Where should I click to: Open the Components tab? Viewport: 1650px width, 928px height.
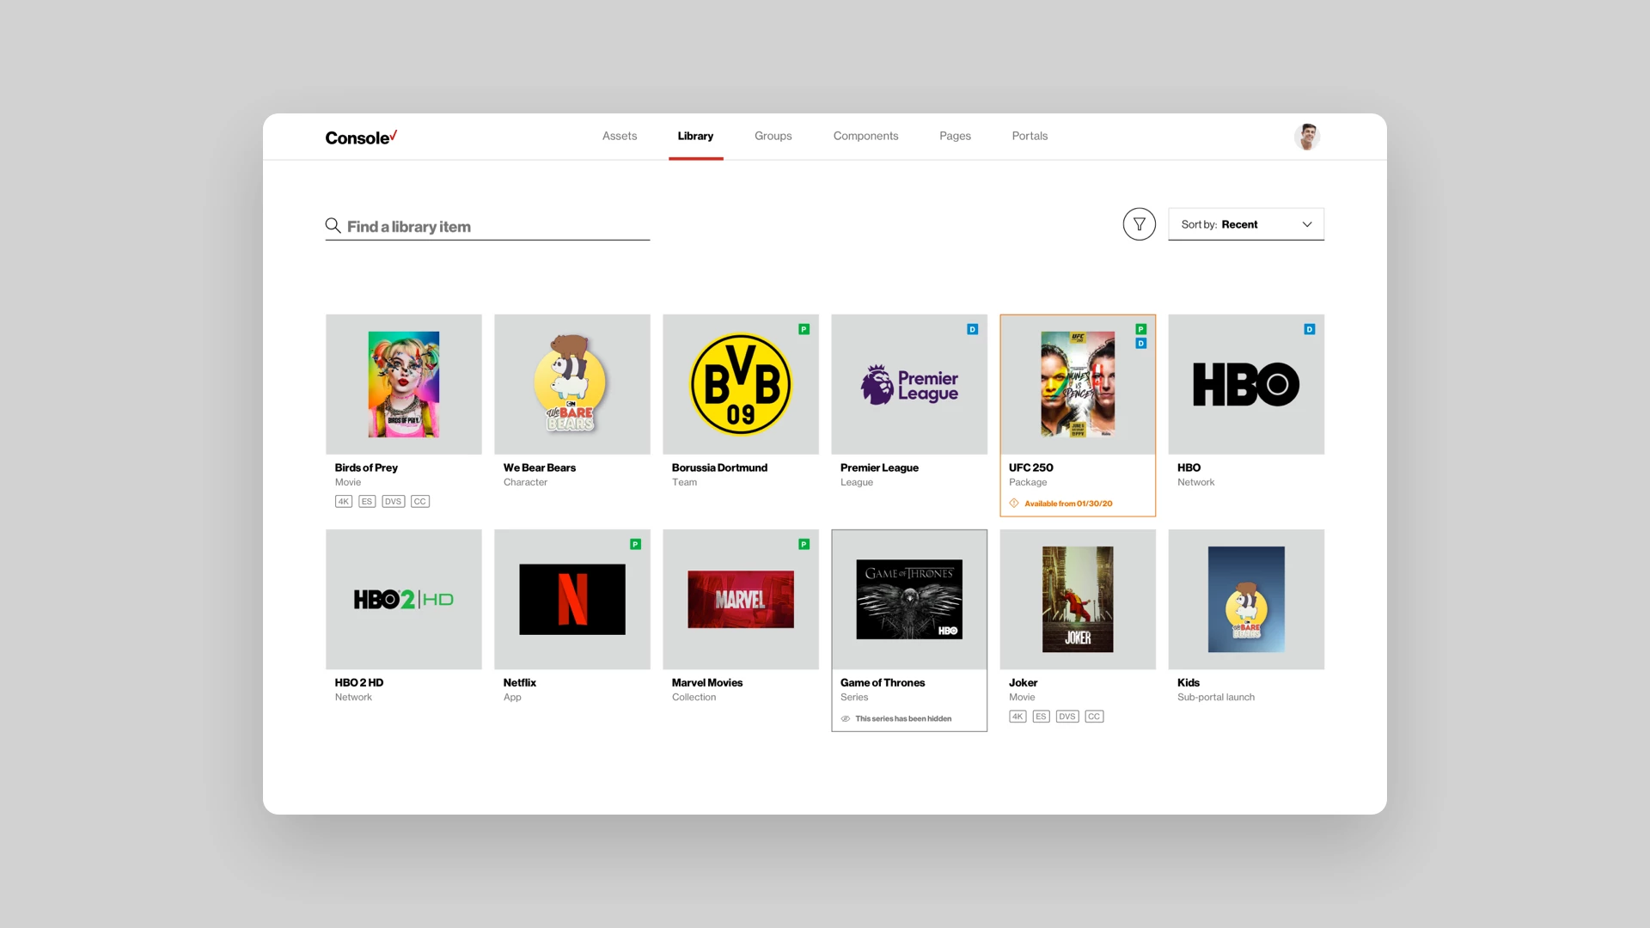[865, 136]
